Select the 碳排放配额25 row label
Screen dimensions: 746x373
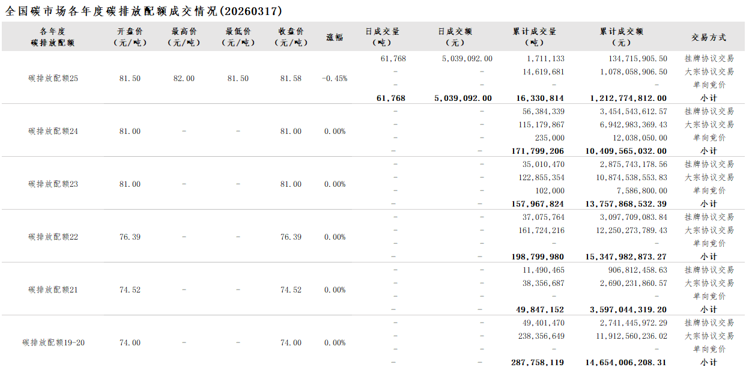(x=53, y=79)
